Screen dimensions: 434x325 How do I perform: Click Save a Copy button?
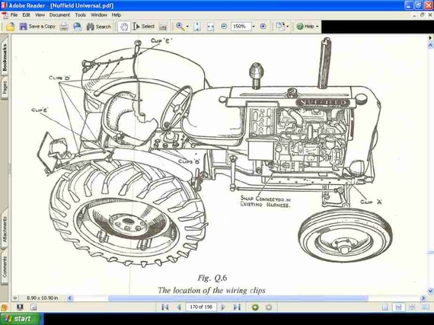coord(37,27)
